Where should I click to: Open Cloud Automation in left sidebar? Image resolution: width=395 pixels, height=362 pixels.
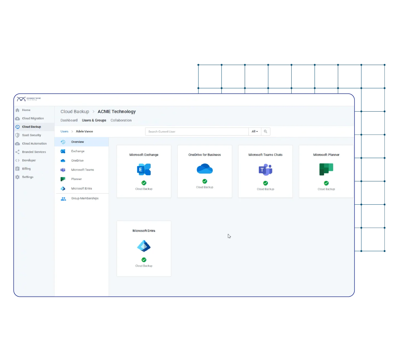(x=35, y=144)
